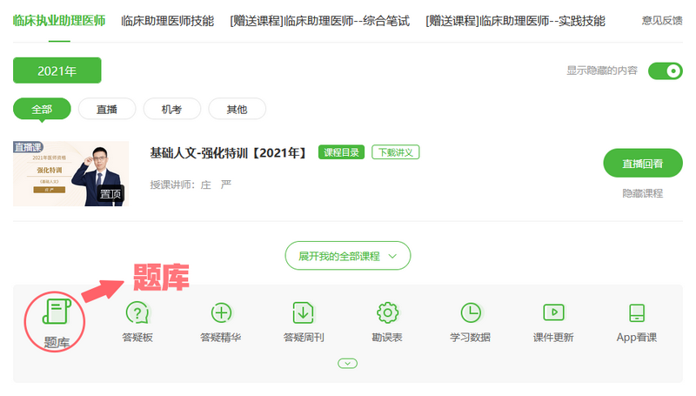The height and width of the screenshot is (396, 696).
Task: Open the 答疑周刊 download icon
Action: click(x=303, y=312)
